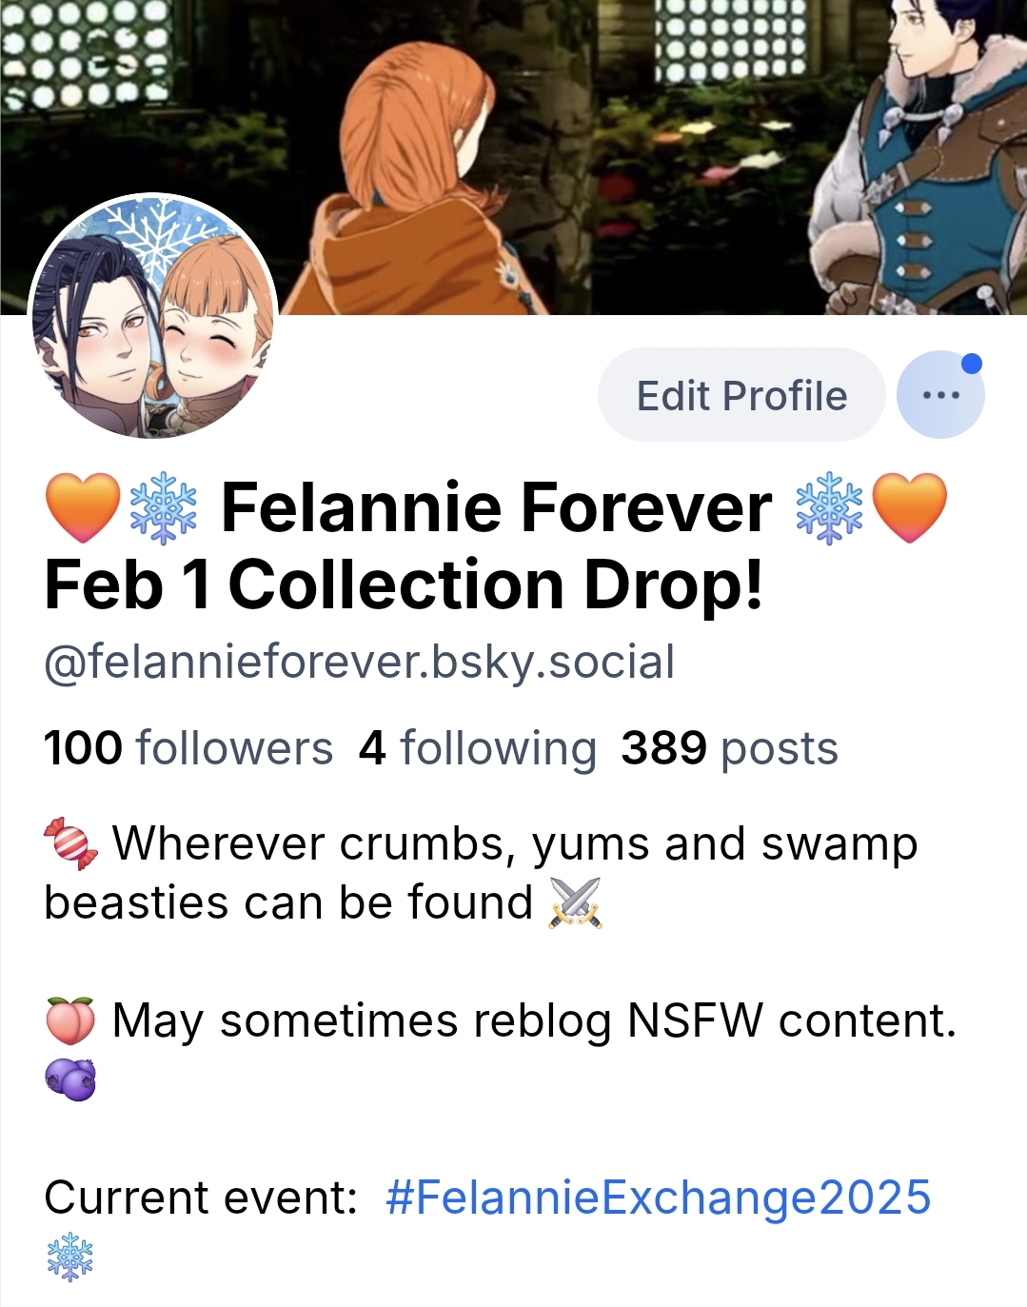Open the 100 followers list

point(188,748)
